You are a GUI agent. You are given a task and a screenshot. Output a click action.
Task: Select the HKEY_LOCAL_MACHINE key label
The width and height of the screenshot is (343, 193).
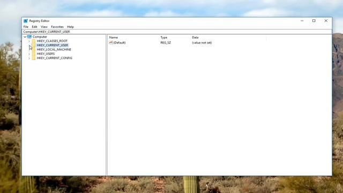54,49
